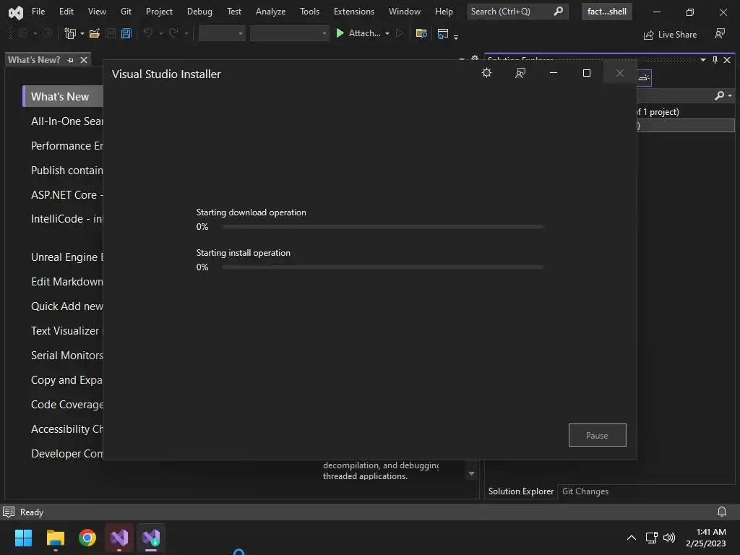
Task: Click network tray icon
Action: click(x=651, y=538)
